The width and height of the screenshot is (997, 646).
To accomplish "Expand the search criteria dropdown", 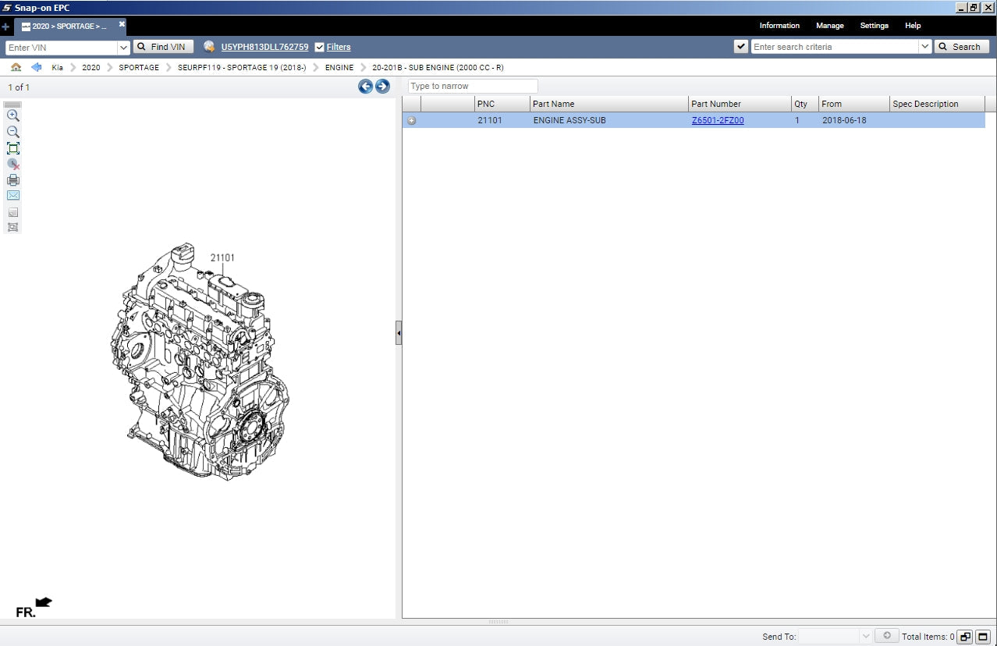I will pyautogui.click(x=924, y=47).
